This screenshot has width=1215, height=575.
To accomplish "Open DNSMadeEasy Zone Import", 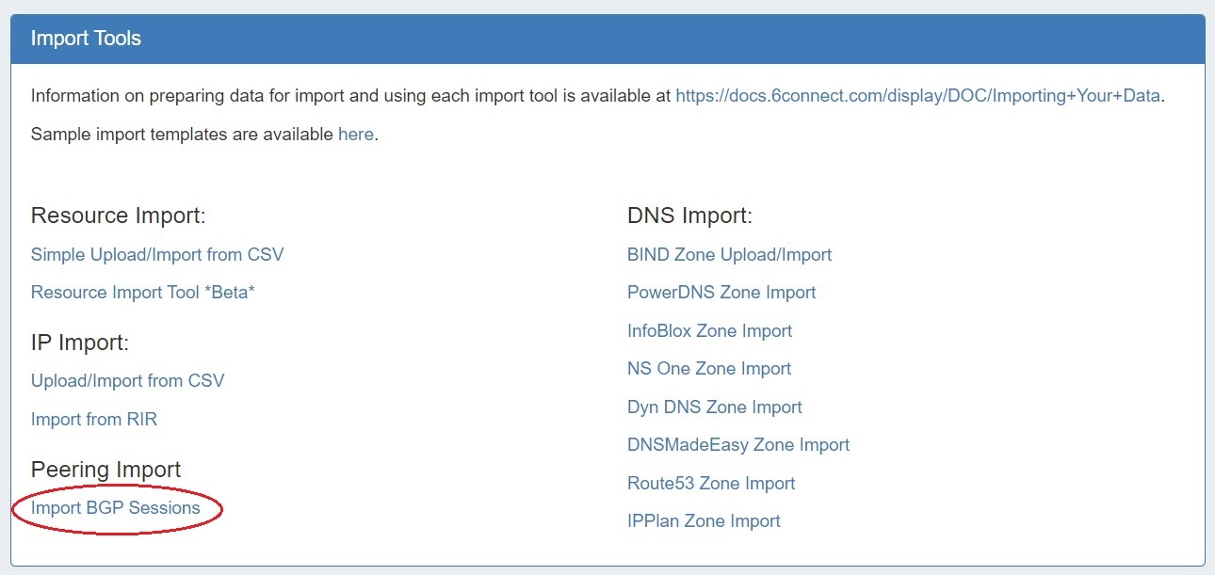I will (x=738, y=444).
